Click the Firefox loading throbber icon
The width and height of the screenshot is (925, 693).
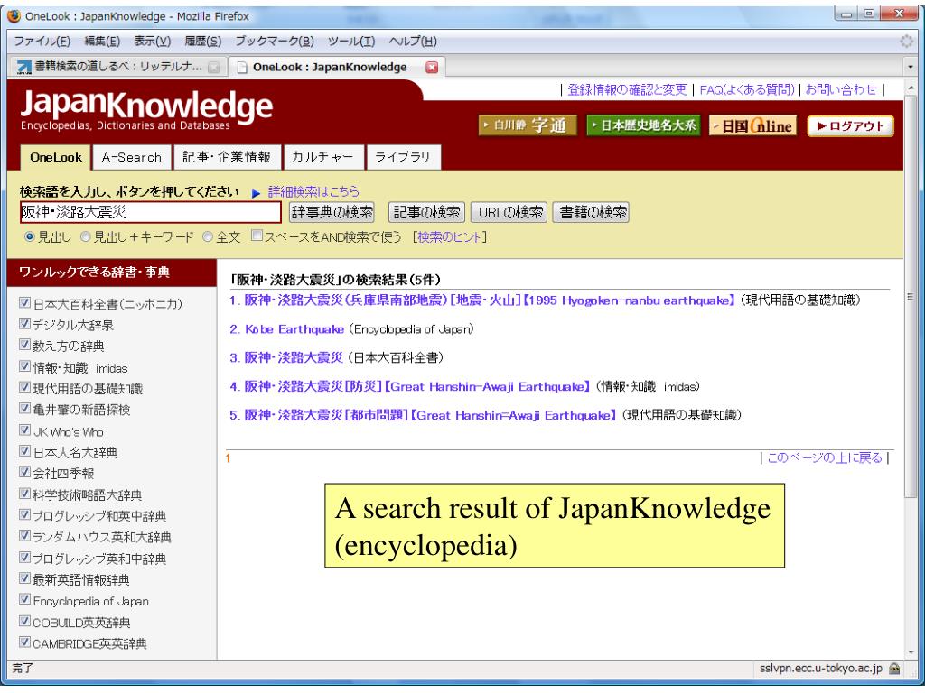[x=906, y=42]
